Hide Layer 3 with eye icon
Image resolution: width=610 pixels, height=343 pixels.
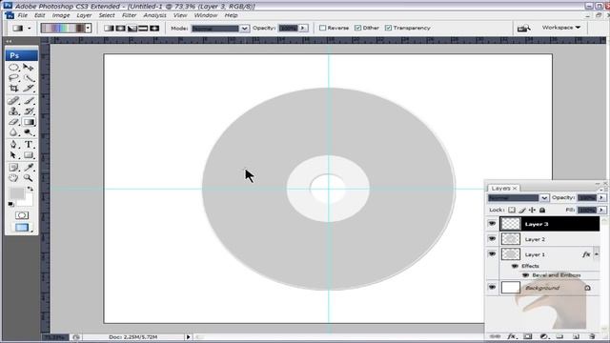[492, 224]
